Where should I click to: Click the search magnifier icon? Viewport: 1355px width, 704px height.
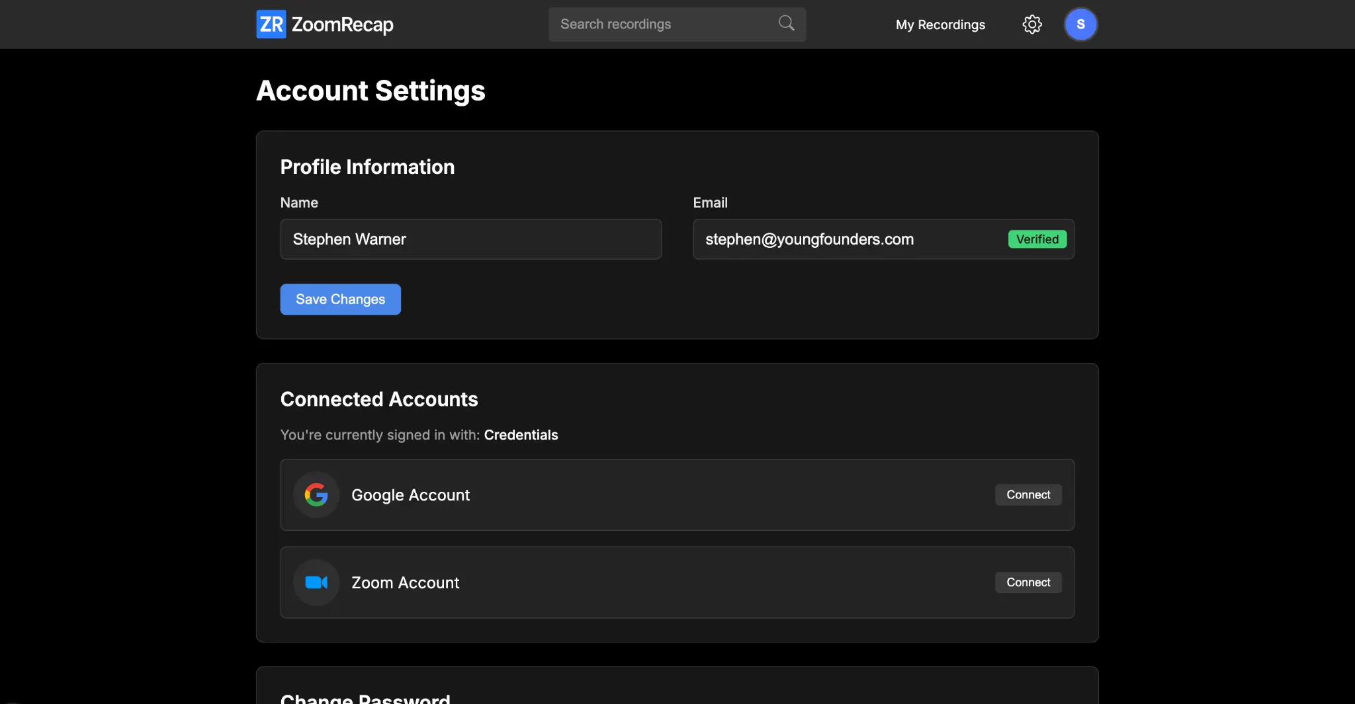(x=785, y=22)
